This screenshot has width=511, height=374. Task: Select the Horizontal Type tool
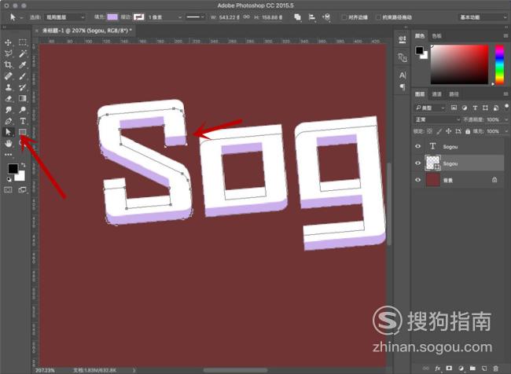(x=23, y=121)
